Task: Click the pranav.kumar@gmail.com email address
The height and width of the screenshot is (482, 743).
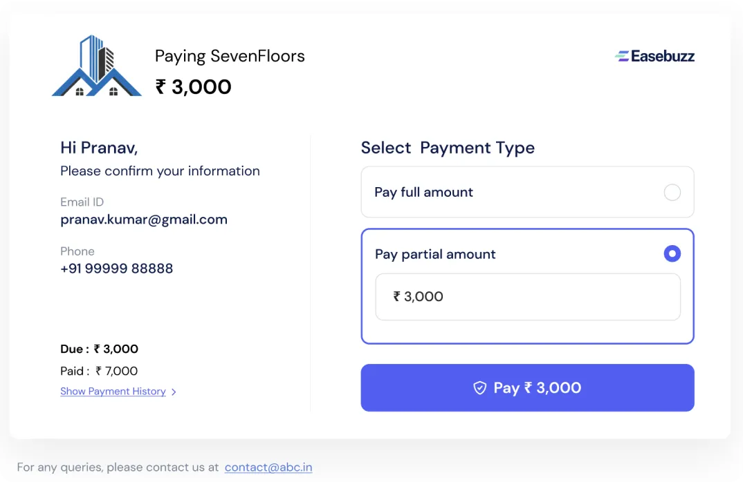Action: tap(144, 220)
